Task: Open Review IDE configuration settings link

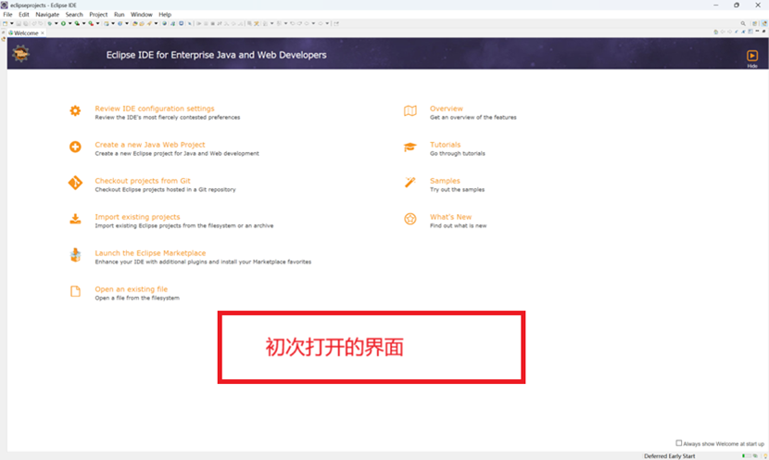Action: pos(155,109)
